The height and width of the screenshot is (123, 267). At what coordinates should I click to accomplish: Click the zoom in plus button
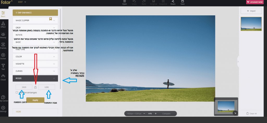click(156, 114)
